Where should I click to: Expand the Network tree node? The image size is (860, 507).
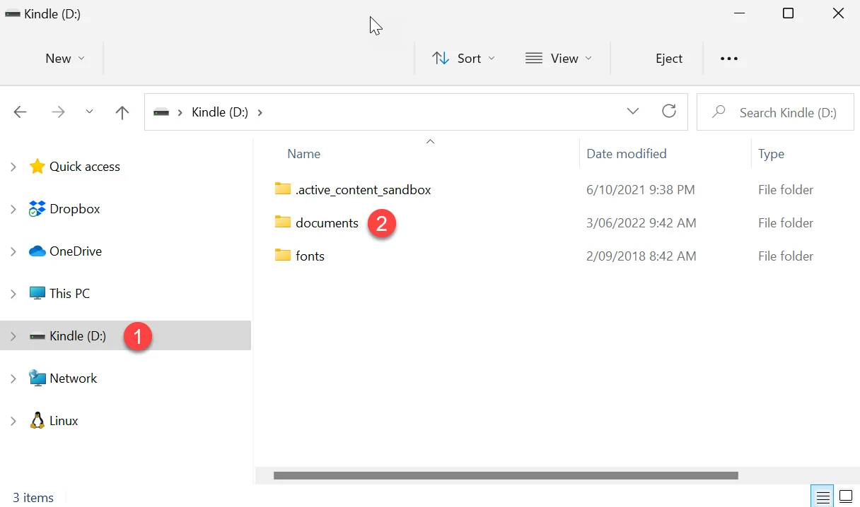[x=13, y=378]
